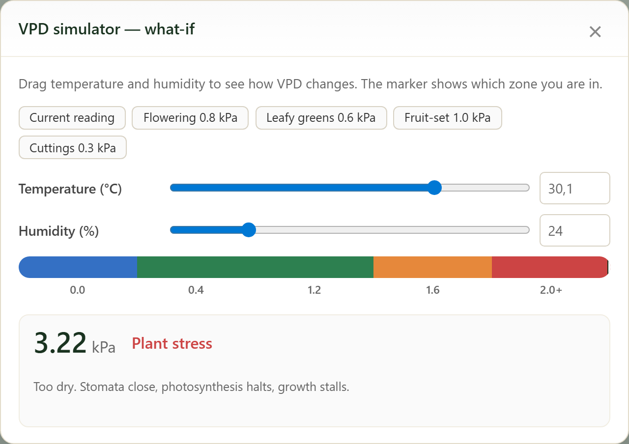This screenshot has width=629, height=444.
Task: Select the Cuttings 0.3 kPa preset
Action: (73, 147)
